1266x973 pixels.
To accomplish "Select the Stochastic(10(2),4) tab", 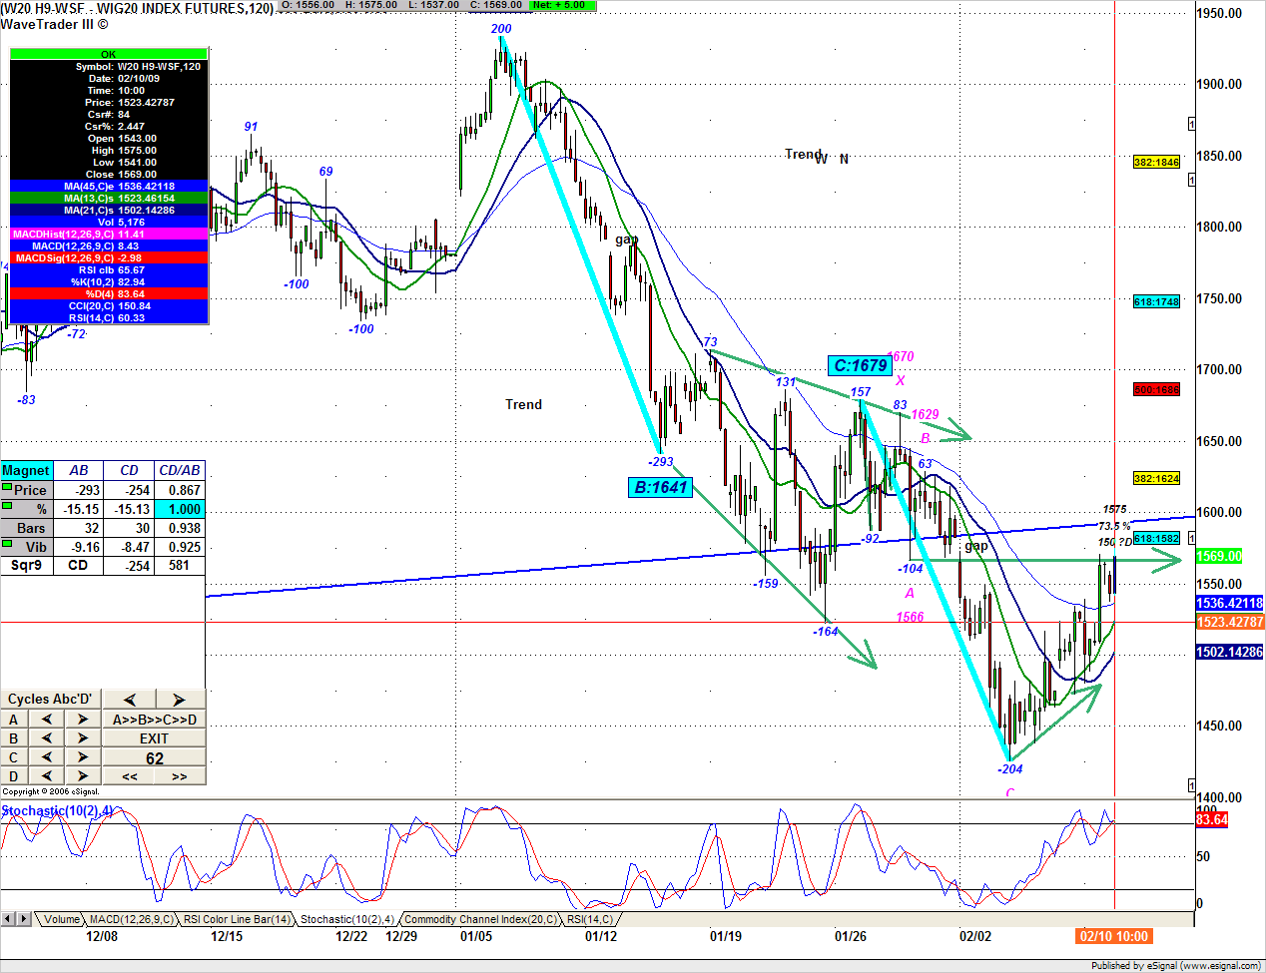I will coord(346,919).
